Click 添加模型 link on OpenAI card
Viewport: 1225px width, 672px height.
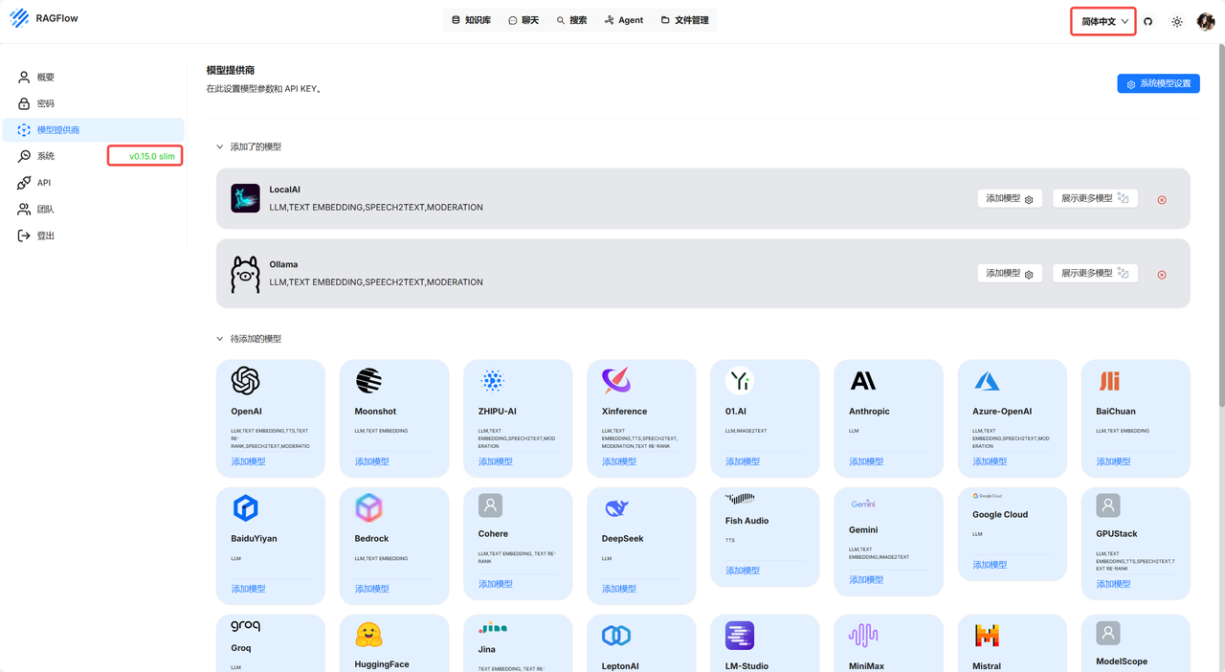(x=248, y=461)
